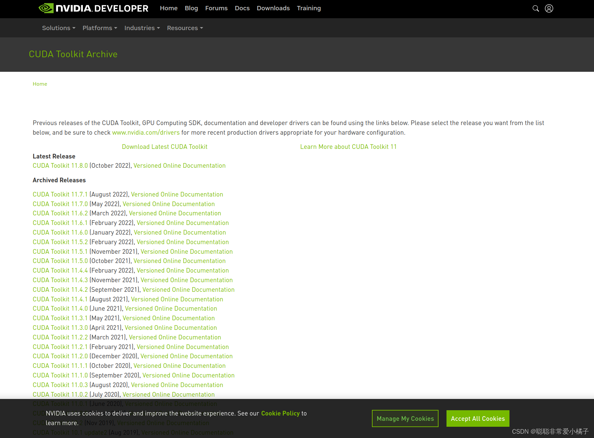Open CUDA Toolkit 11.2.1 link
Viewport: 594px width, 438px height.
coord(60,347)
